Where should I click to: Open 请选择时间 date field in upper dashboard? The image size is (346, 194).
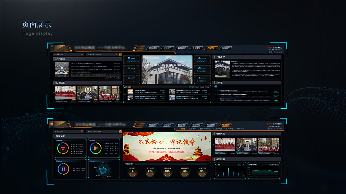(x=68, y=54)
